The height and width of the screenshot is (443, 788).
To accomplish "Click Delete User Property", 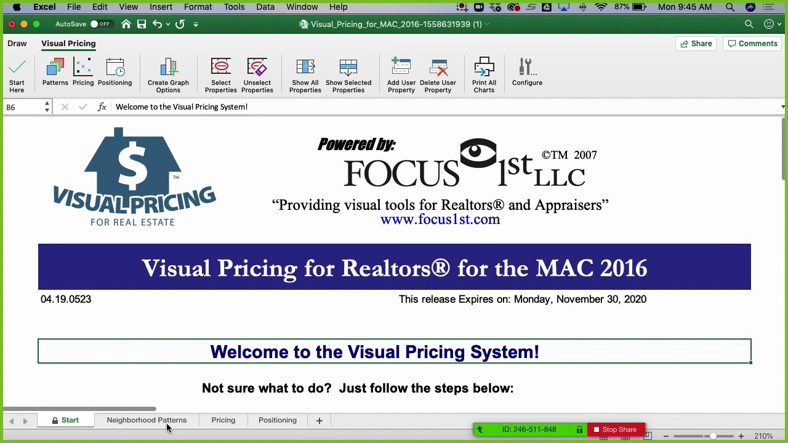I will click(x=438, y=75).
